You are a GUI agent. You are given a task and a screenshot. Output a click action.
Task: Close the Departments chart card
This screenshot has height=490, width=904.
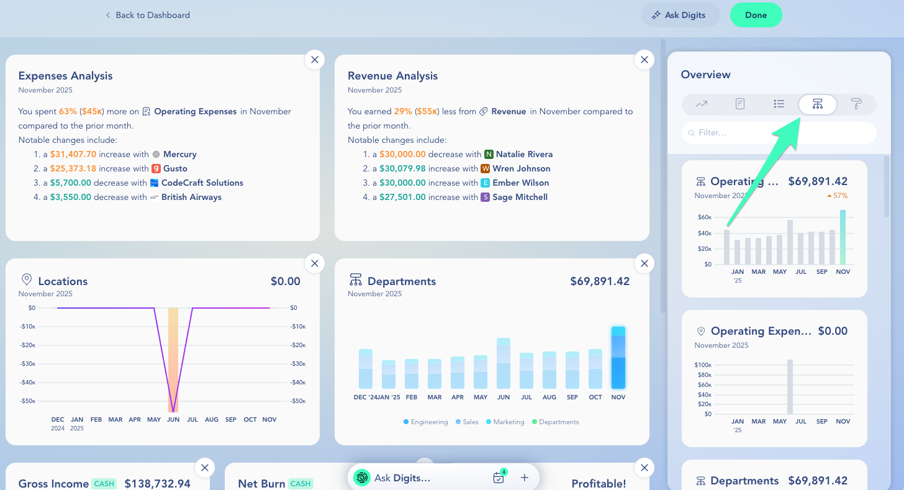644,263
